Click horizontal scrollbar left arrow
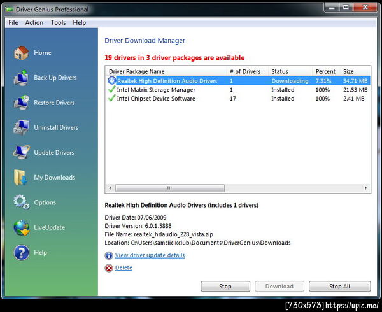 (110, 188)
